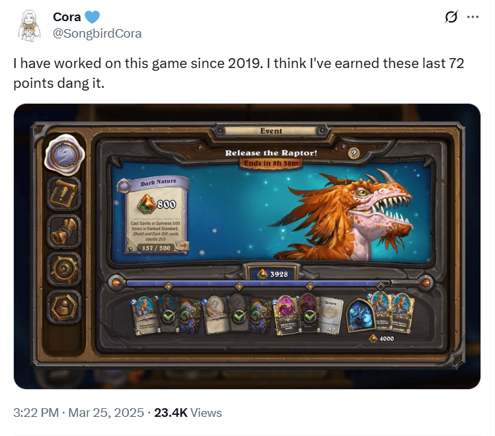The width and height of the screenshot is (495, 436).
Task: Click the Dark Nature quest card
Action: tap(154, 215)
